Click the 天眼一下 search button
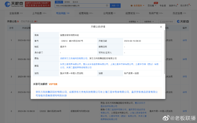The image size is (197, 123). [x=115, y=6]
